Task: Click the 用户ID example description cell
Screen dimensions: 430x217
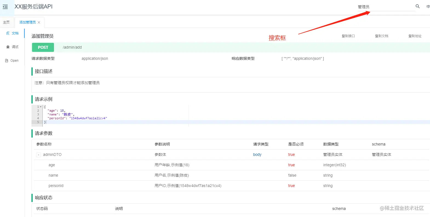Action: 188,186
